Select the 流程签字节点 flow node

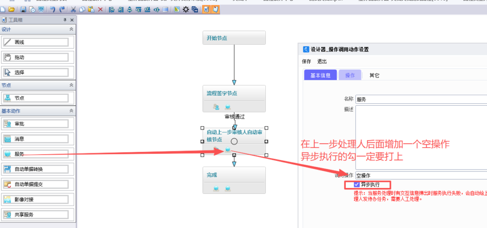tap(234, 99)
